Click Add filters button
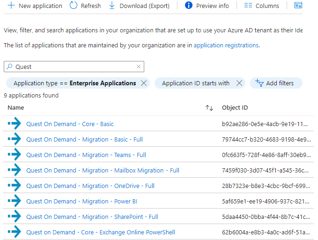318x240 pixels. 276,83
